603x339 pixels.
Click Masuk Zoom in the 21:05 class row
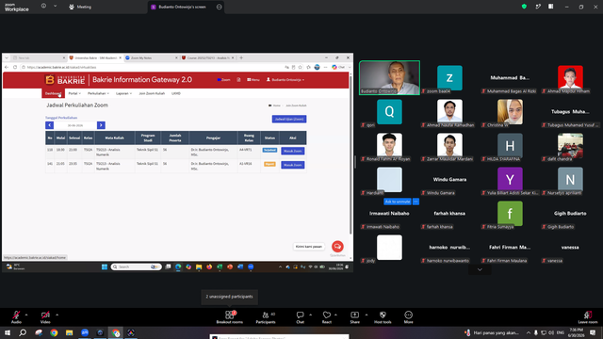293,165
